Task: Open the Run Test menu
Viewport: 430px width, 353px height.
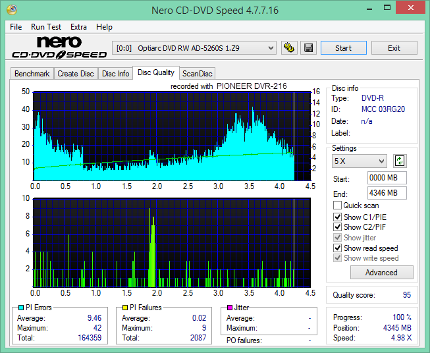Action: [x=46, y=27]
